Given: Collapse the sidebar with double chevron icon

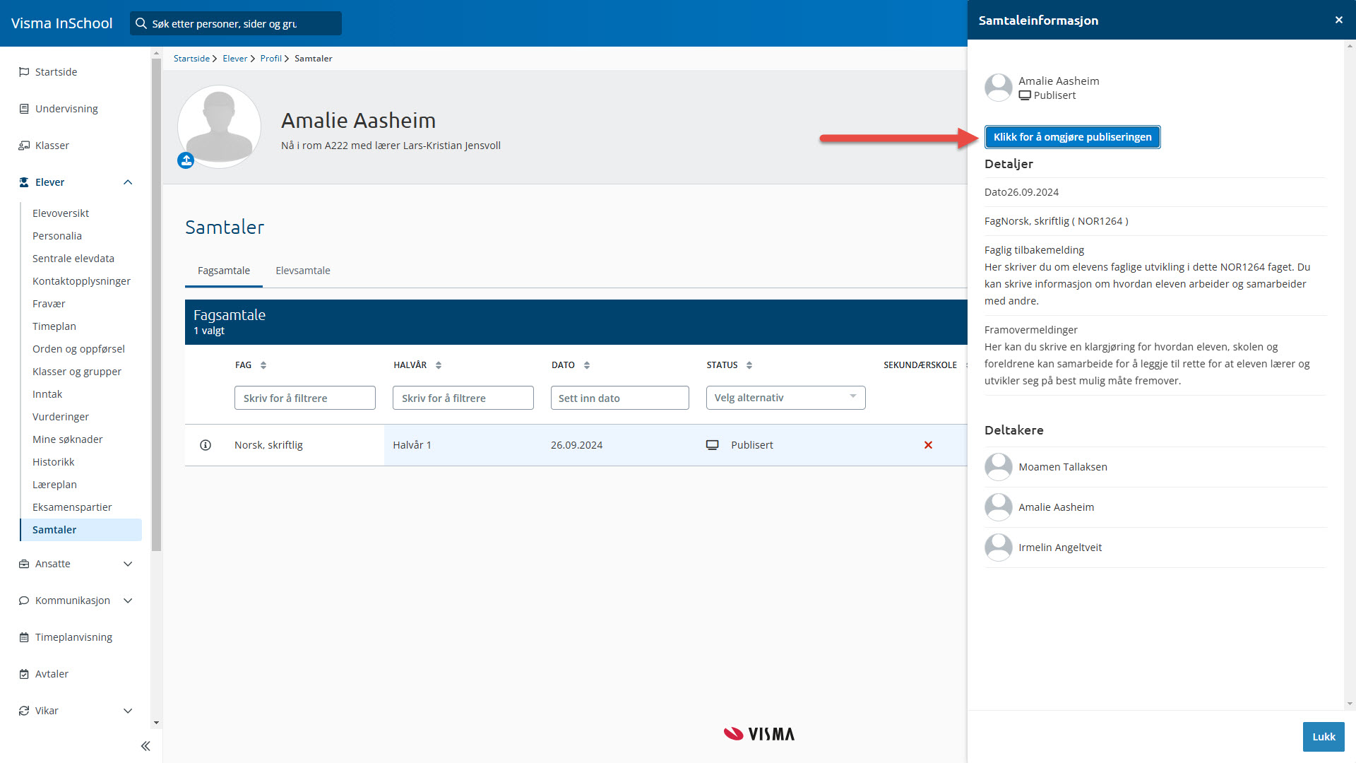Looking at the screenshot, I should coord(145,746).
